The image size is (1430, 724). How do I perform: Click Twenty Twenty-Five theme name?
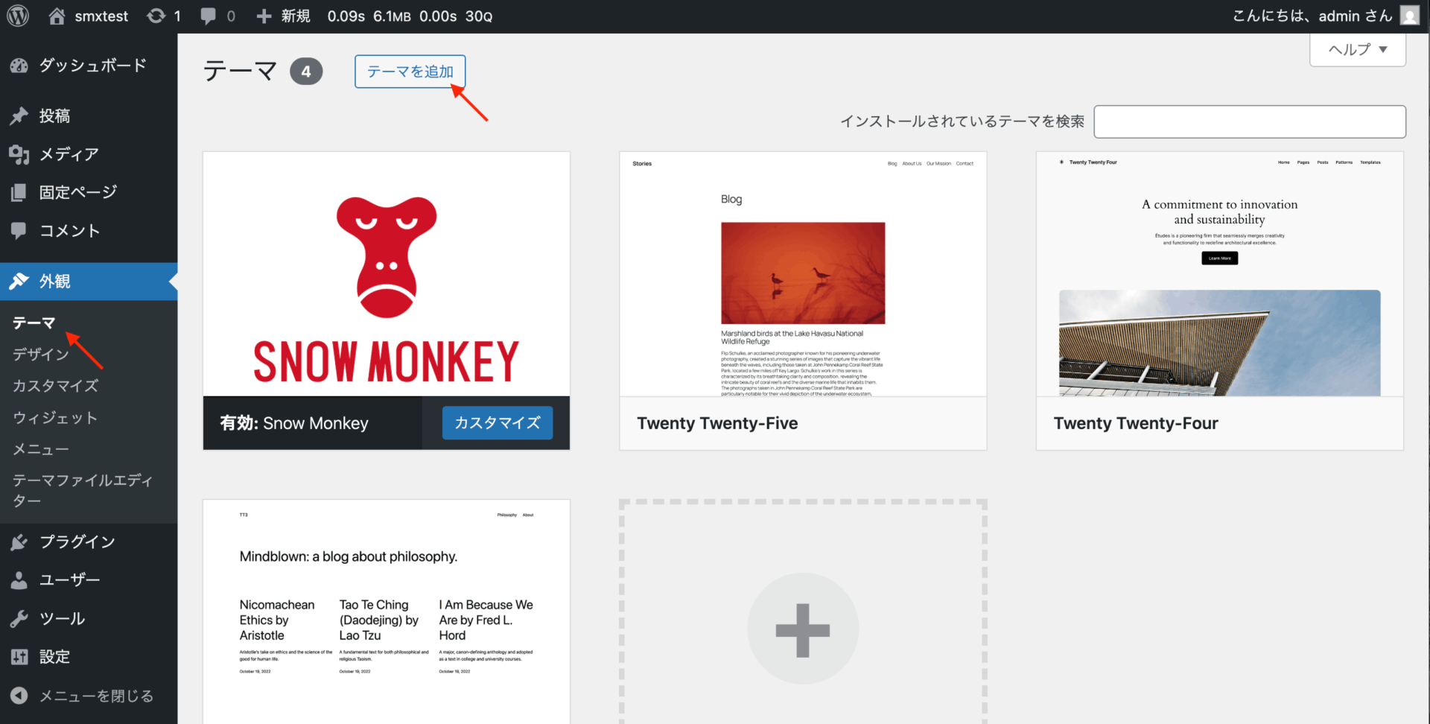pyautogui.click(x=717, y=423)
